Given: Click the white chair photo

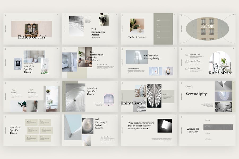Looking at the screenshot, I should [136, 57].
